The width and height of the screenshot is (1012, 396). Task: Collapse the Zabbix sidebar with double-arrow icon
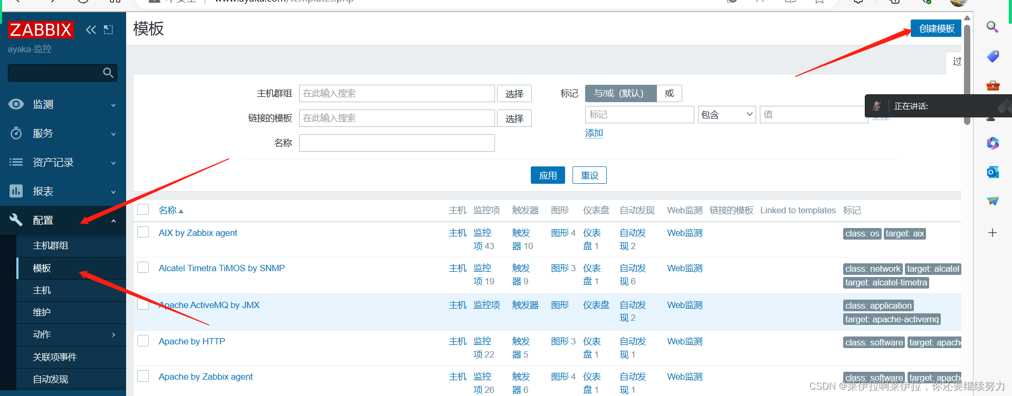coord(91,29)
